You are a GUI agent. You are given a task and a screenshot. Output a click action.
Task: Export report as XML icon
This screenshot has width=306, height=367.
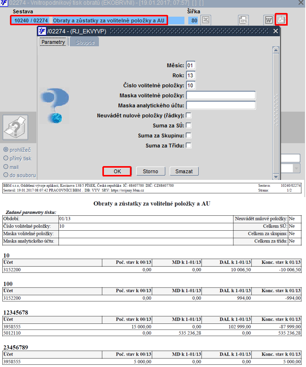tap(243, 20)
